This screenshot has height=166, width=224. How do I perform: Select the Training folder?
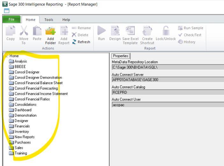coord(18,153)
